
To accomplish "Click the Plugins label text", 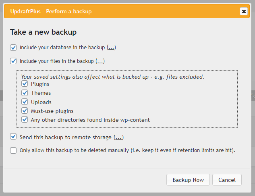I will coord(40,84).
